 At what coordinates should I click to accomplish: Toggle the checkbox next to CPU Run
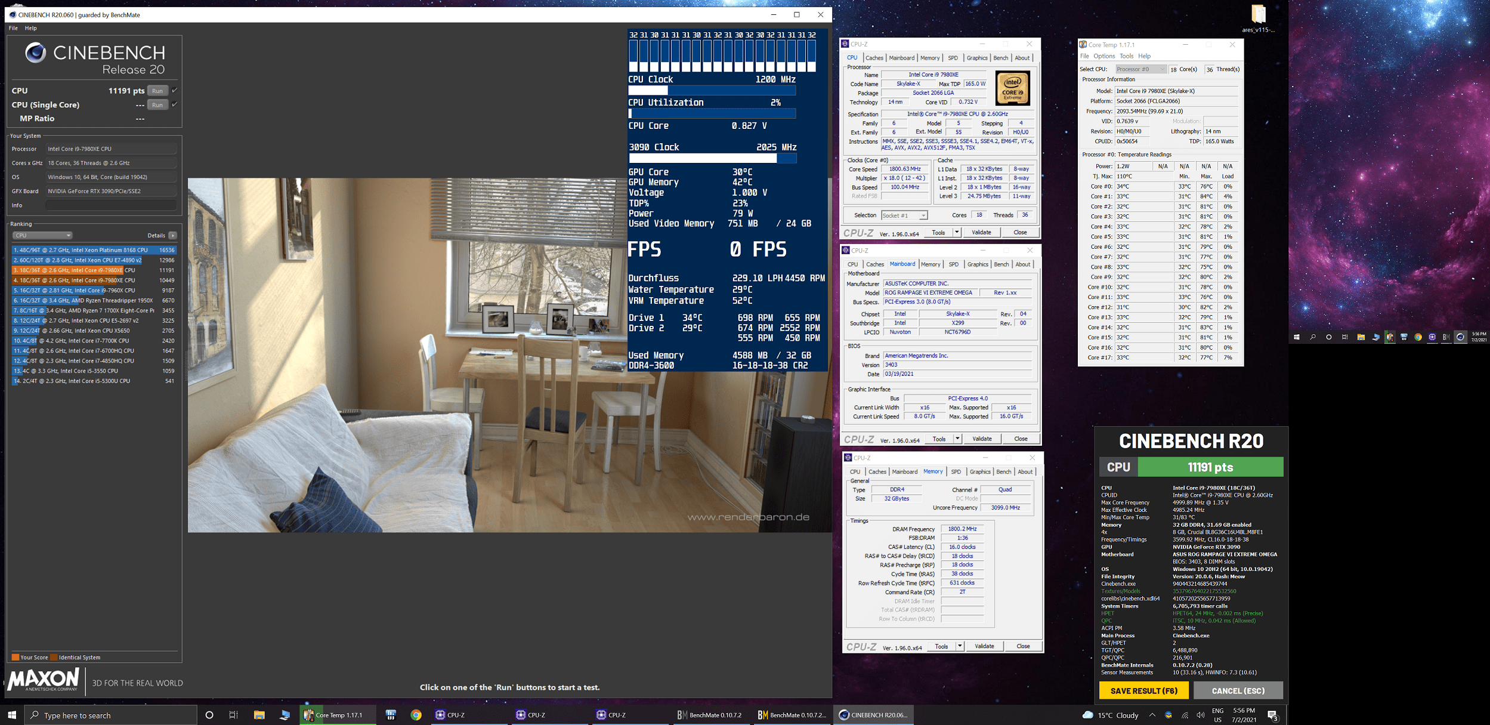click(174, 91)
